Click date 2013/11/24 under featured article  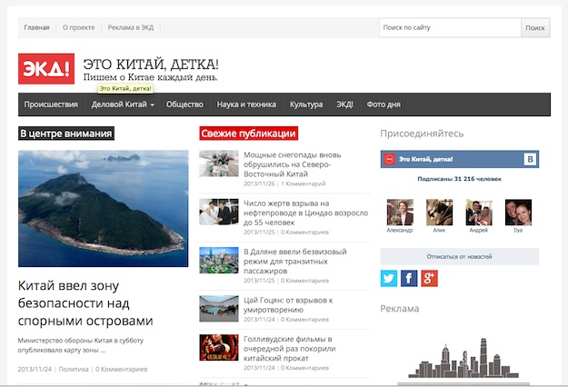(x=35, y=369)
